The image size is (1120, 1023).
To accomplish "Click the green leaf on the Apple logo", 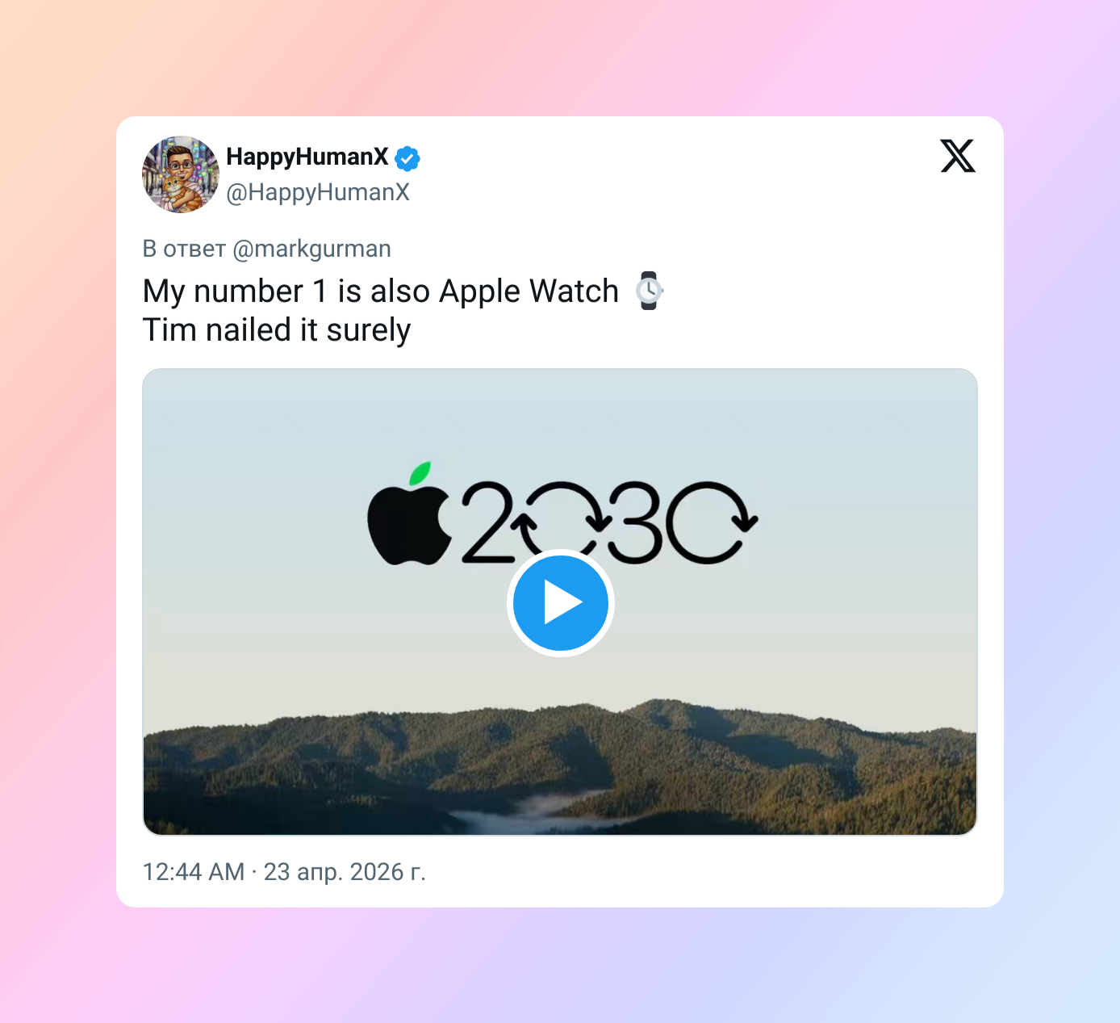I will click(420, 474).
